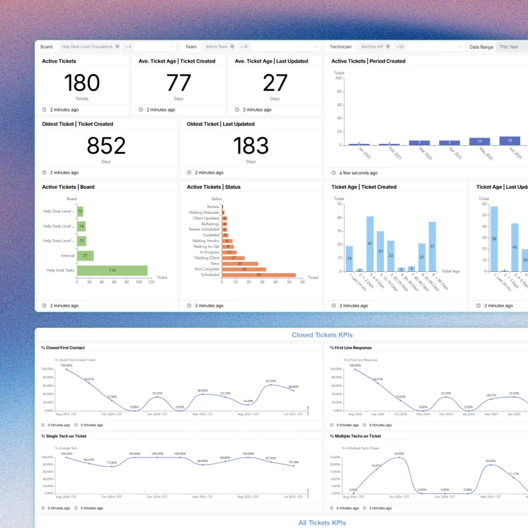
Task: Expand the +50 hidden technicians badge
Action: 400,47
